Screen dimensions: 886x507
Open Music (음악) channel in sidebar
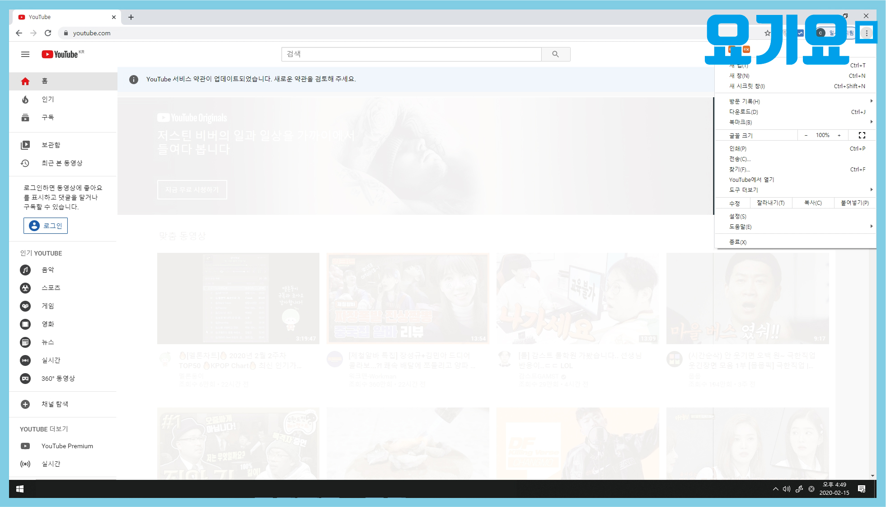(47, 270)
